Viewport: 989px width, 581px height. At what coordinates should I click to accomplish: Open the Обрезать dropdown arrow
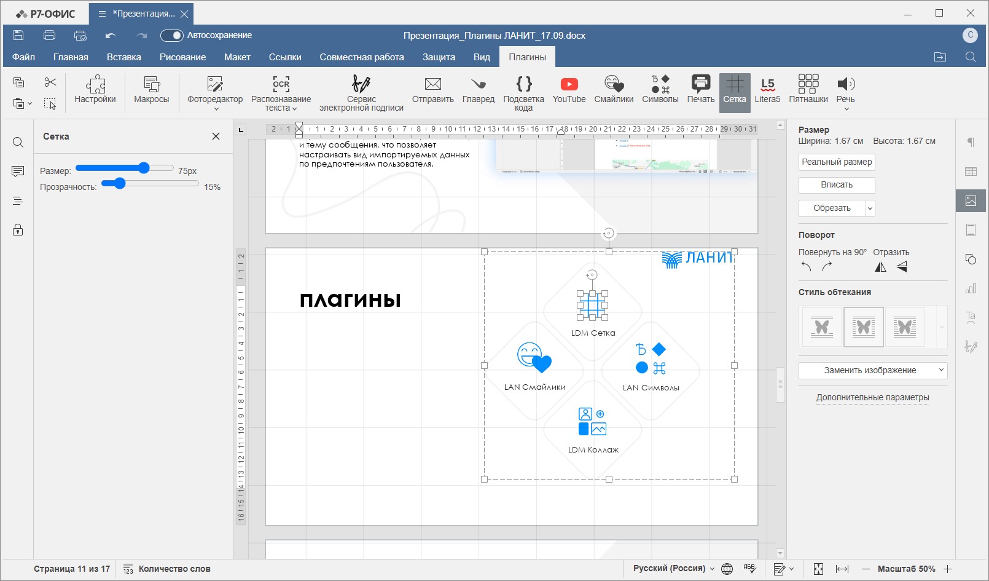click(x=870, y=208)
